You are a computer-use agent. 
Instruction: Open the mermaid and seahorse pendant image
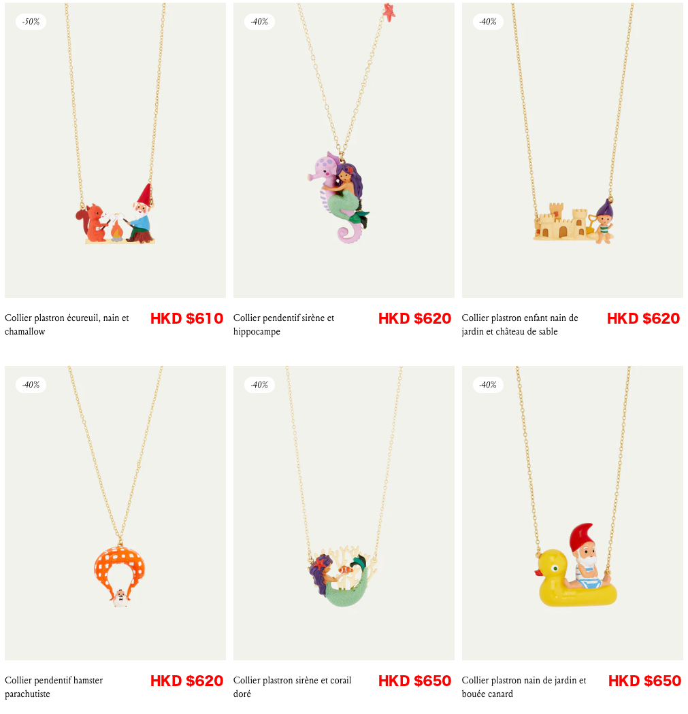coord(344,150)
